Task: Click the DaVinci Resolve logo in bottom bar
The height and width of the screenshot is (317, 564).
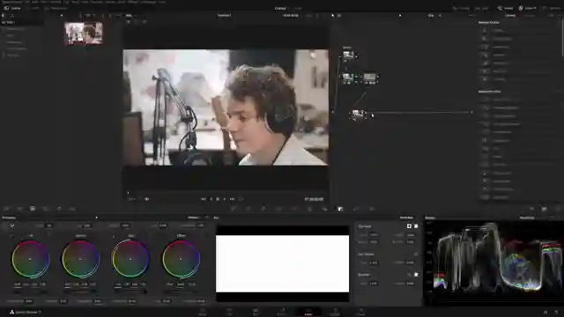Action: 11,312
